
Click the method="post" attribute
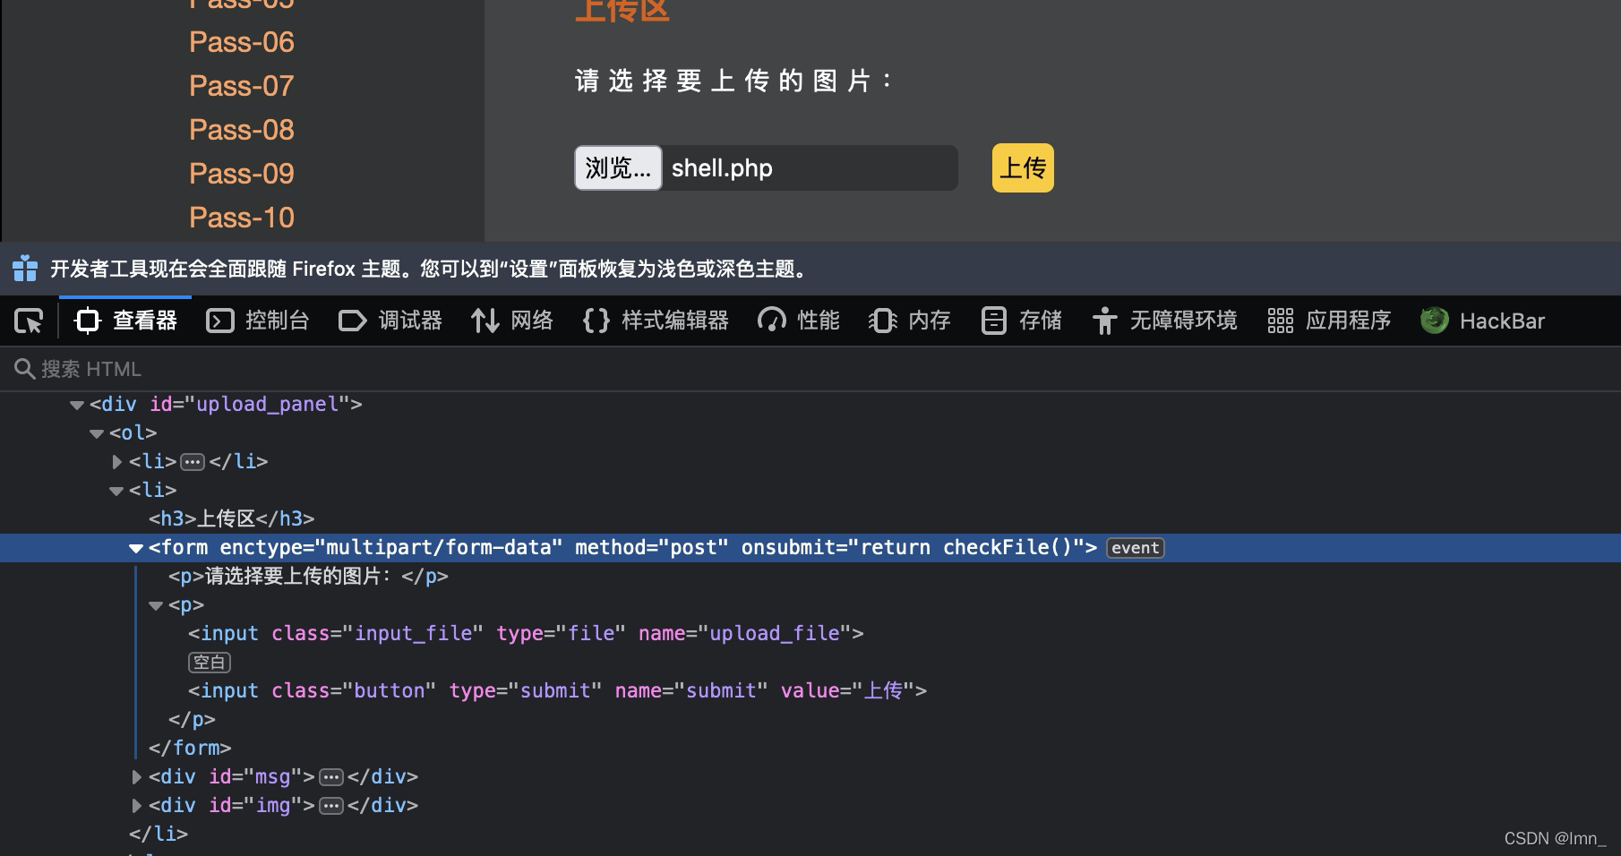(652, 548)
